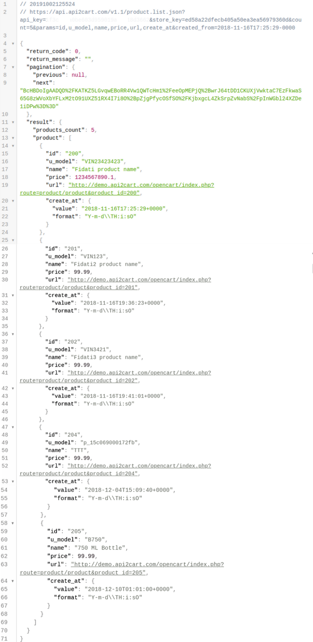Click the u_model value "VIN23423423"
This screenshot has height=642, width=313.
(103, 161)
